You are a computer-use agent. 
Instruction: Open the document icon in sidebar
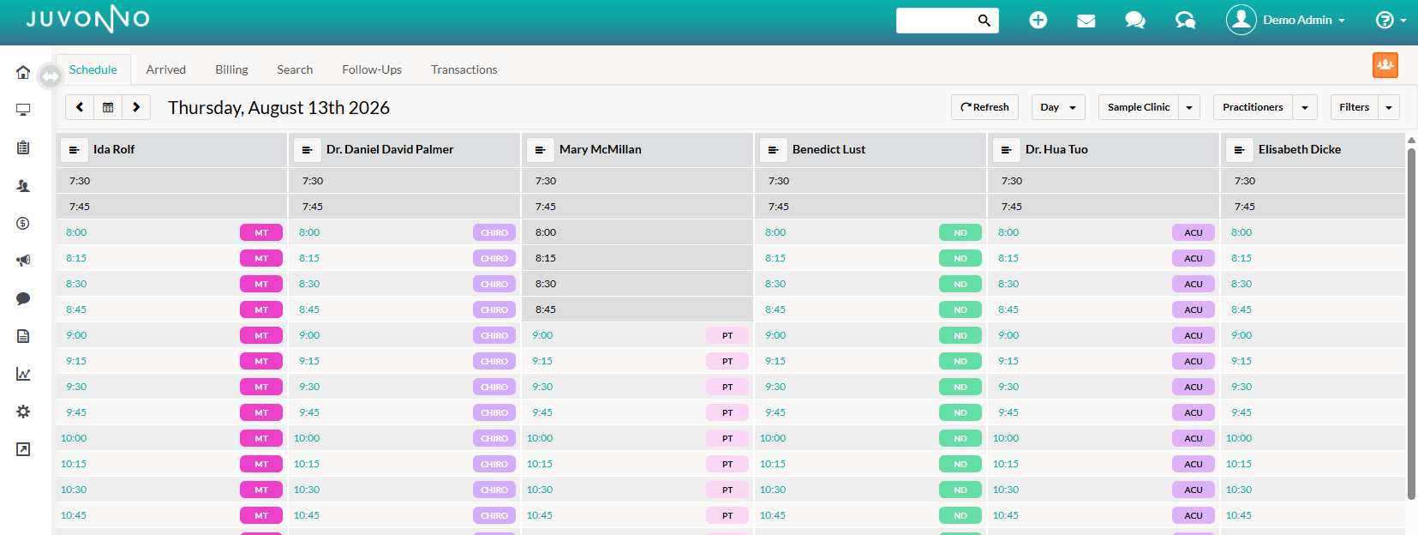pyautogui.click(x=23, y=336)
